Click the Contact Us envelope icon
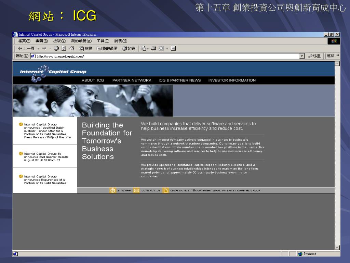Viewport: 350px width, 263px height. (136, 190)
